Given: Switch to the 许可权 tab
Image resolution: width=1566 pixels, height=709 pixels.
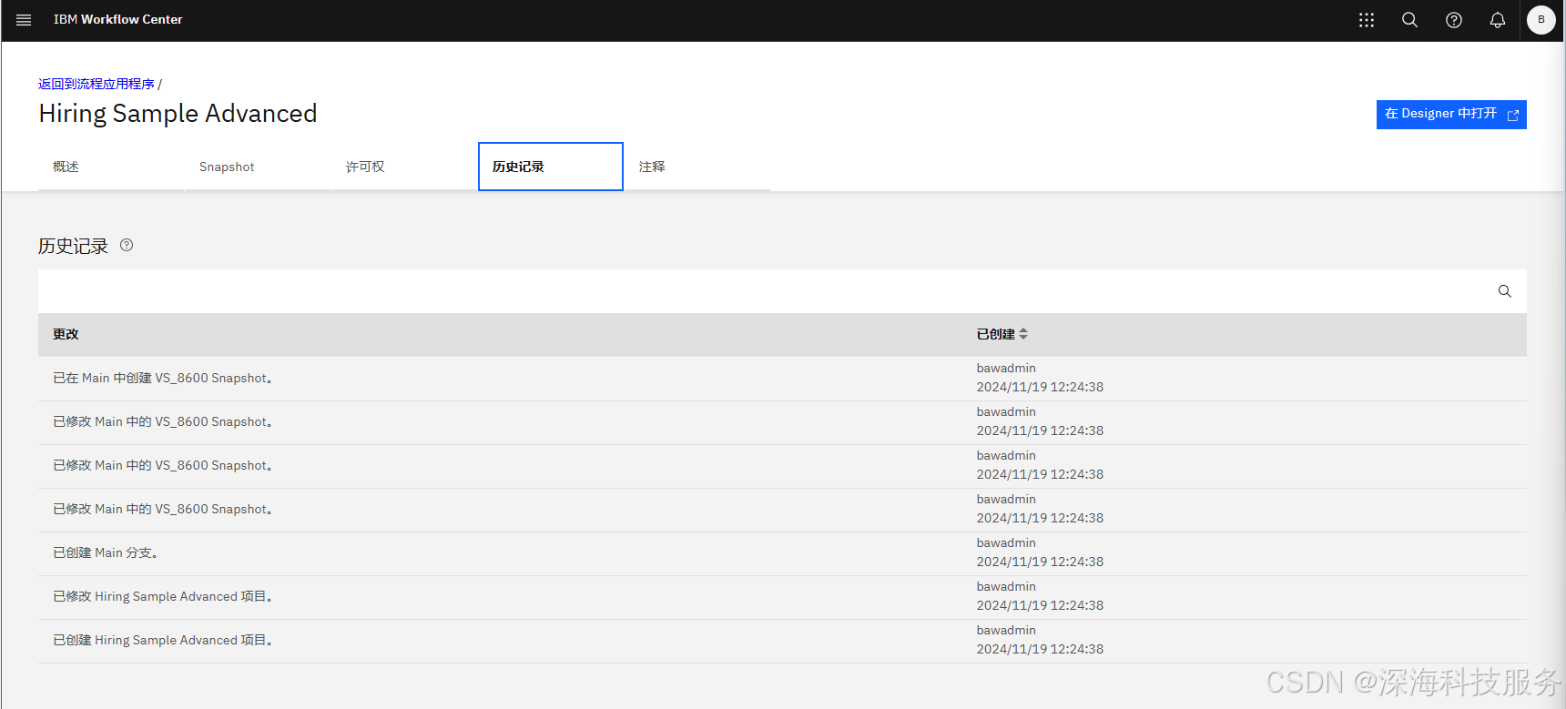Looking at the screenshot, I should click(x=404, y=167).
